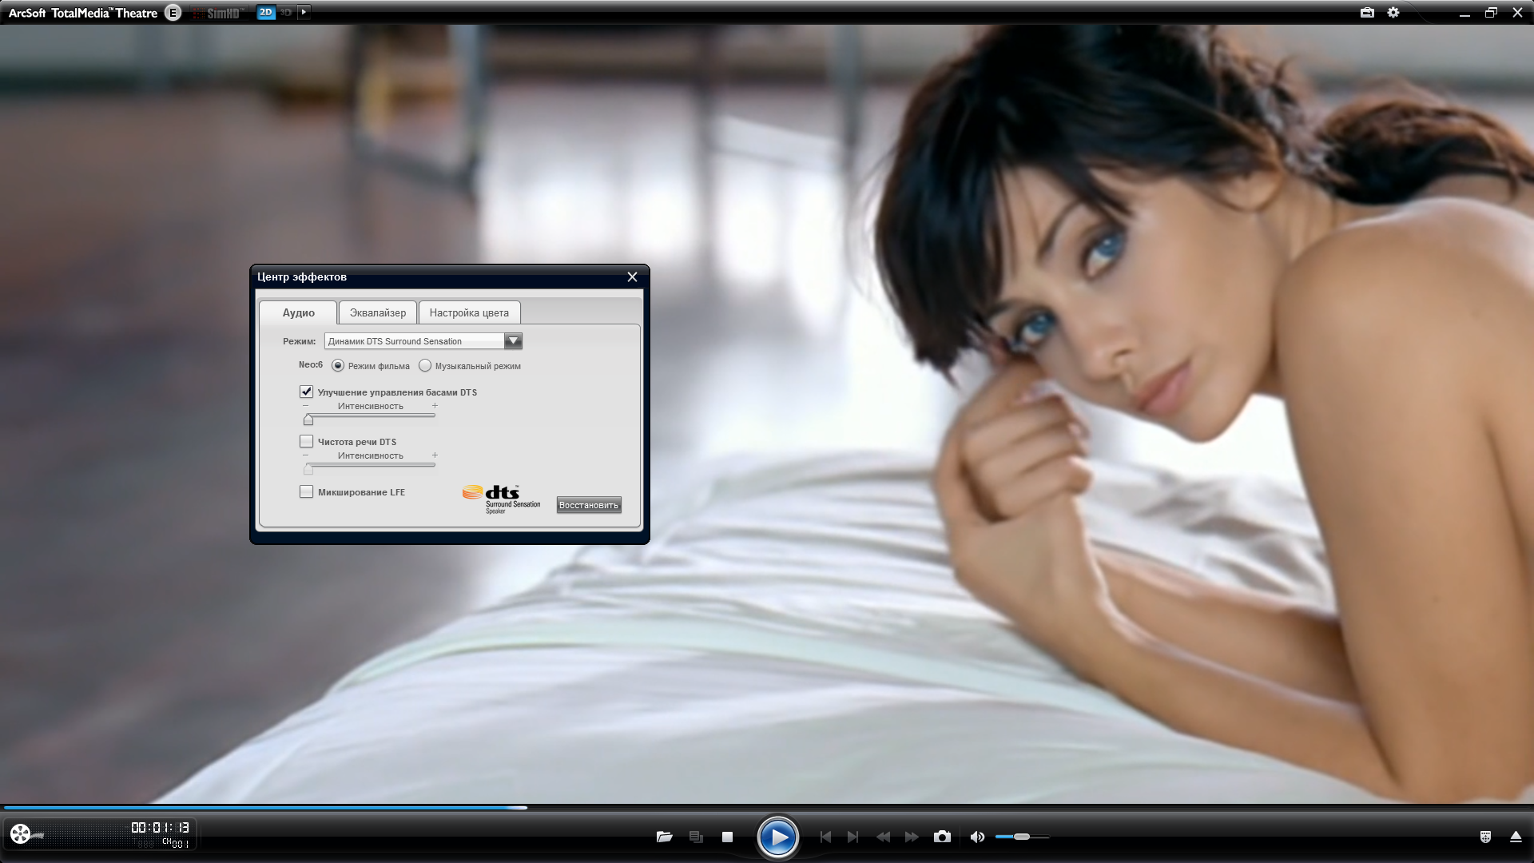Enable the Чистота речи DTS checkbox
This screenshot has height=863, width=1534.
click(x=306, y=441)
